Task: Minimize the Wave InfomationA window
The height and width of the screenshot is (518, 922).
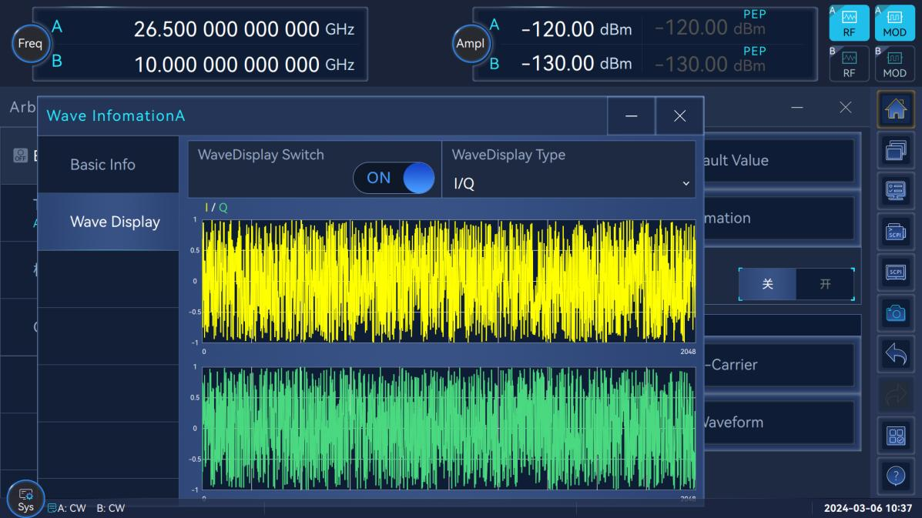Action: pyautogui.click(x=631, y=115)
